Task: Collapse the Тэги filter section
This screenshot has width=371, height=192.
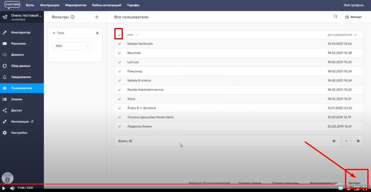Action: [x=54, y=33]
